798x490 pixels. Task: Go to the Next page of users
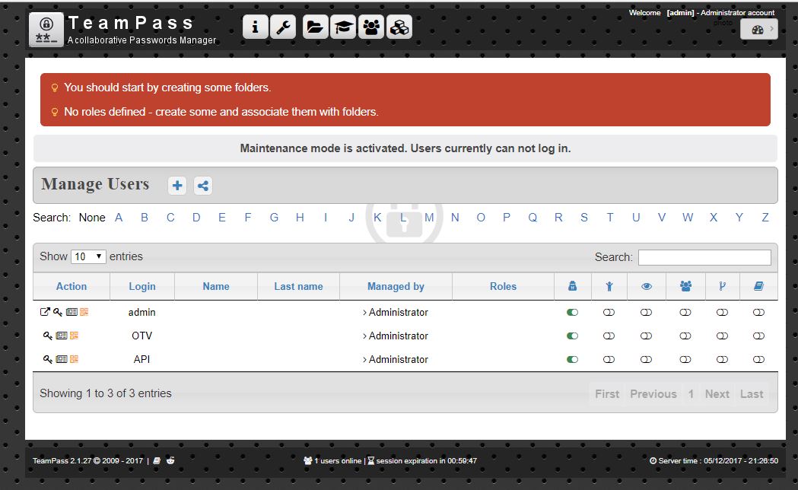coord(717,393)
